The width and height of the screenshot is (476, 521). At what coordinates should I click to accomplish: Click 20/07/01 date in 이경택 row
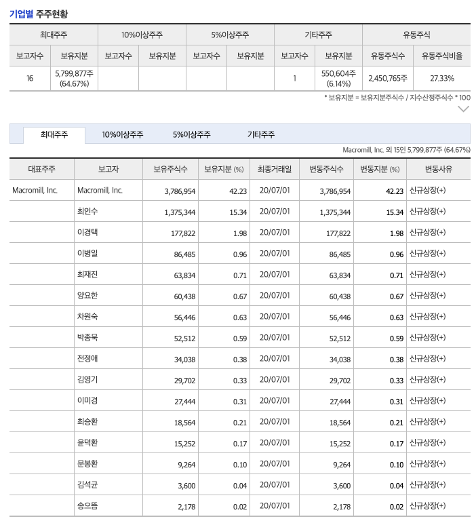(x=275, y=232)
